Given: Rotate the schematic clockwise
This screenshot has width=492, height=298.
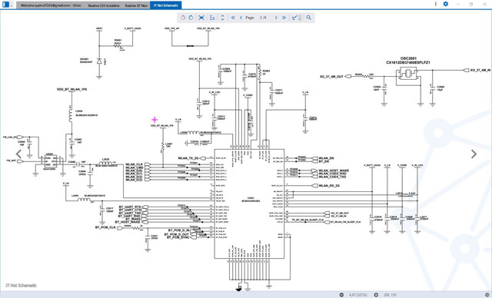Looking at the screenshot, I should 191,18.
